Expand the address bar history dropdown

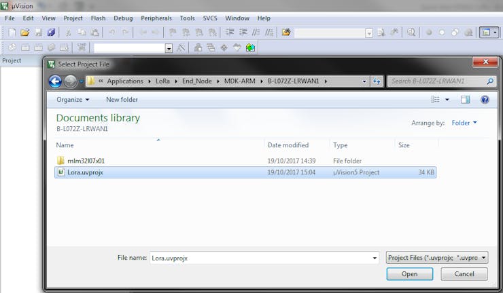tap(364, 81)
